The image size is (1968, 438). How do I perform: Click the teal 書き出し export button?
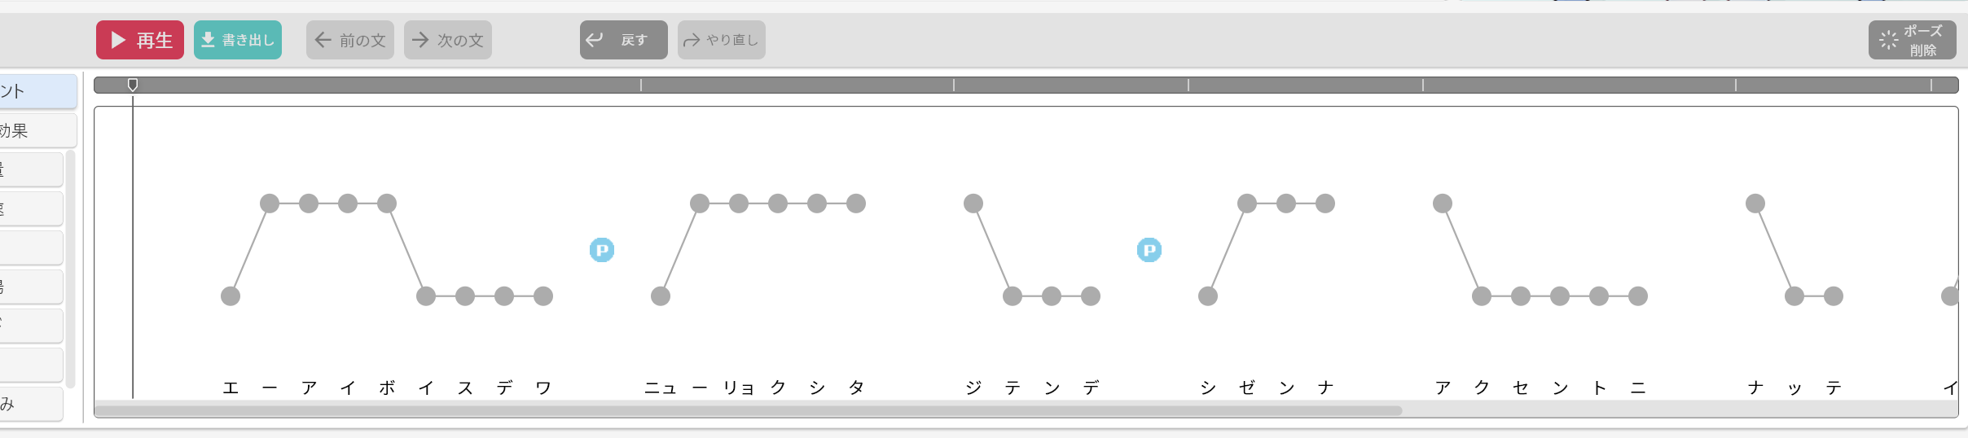pyautogui.click(x=238, y=40)
